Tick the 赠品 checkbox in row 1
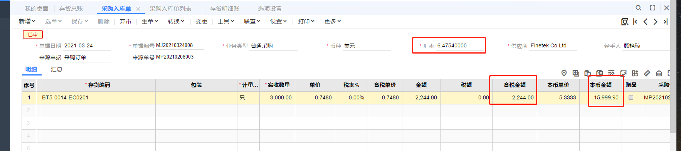Viewport: 681px width, 151px height. pos(631,97)
